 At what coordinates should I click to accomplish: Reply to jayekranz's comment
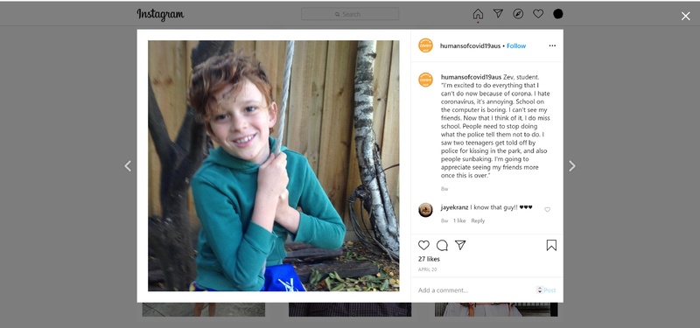click(x=478, y=220)
